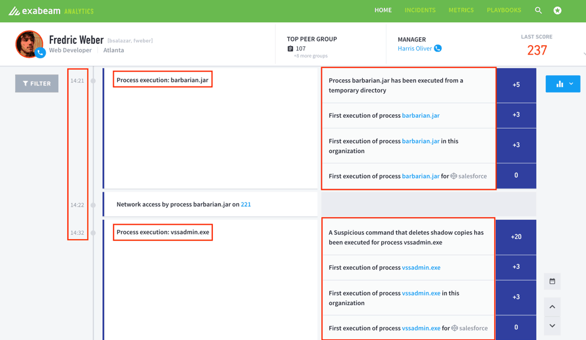Viewport: 586px width, 340px height.
Task: Click the suspicious shadow copies command description
Action: point(406,237)
